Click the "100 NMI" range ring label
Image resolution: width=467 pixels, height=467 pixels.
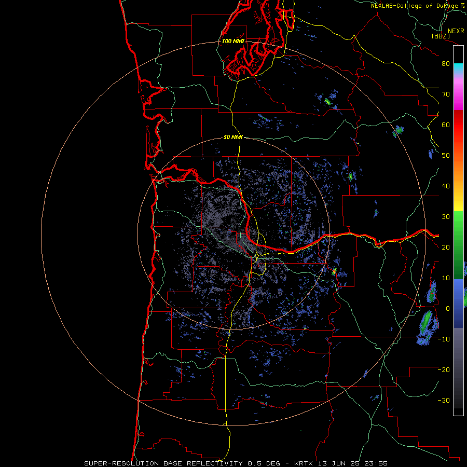tap(233, 41)
